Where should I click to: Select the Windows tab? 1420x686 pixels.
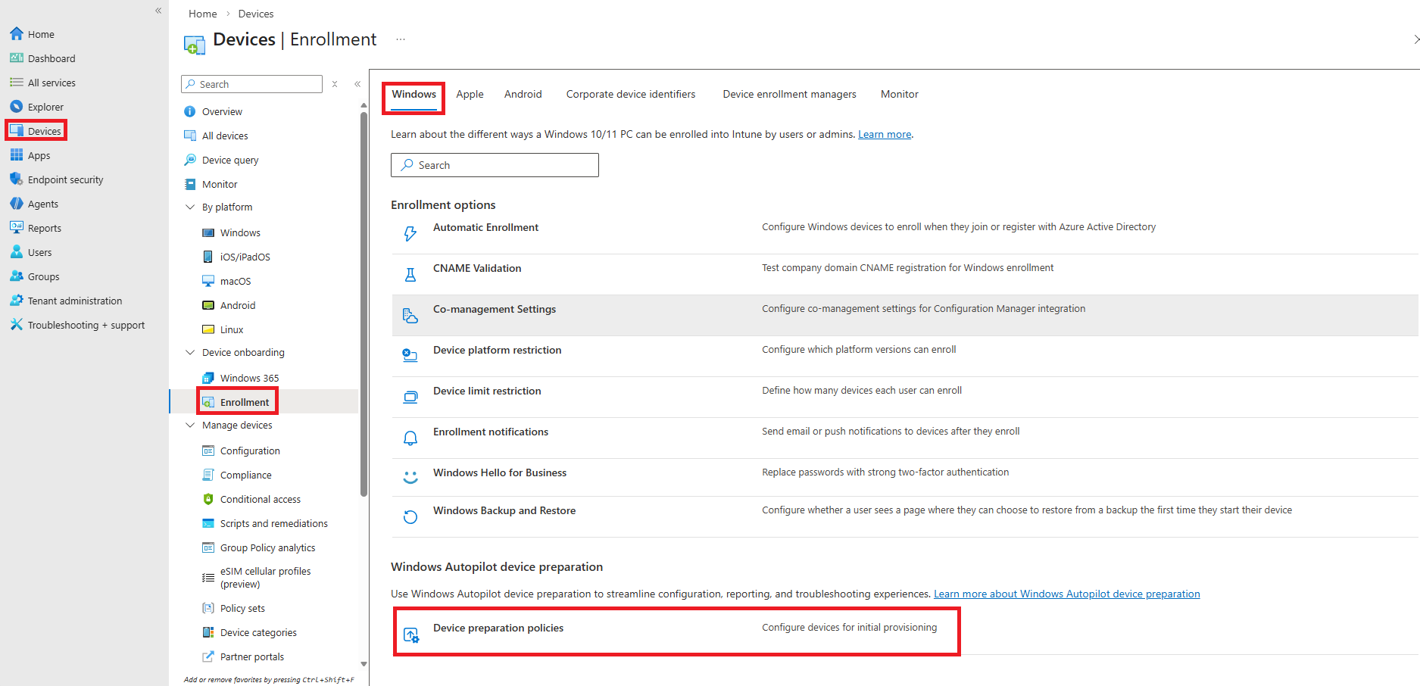(x=414, y=94)
